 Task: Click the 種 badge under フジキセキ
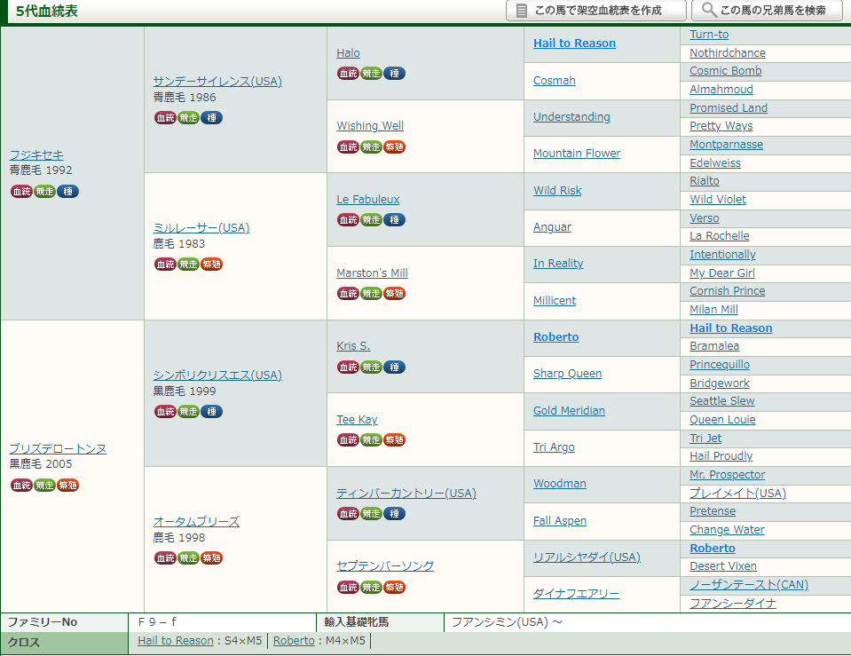point(67,191)
